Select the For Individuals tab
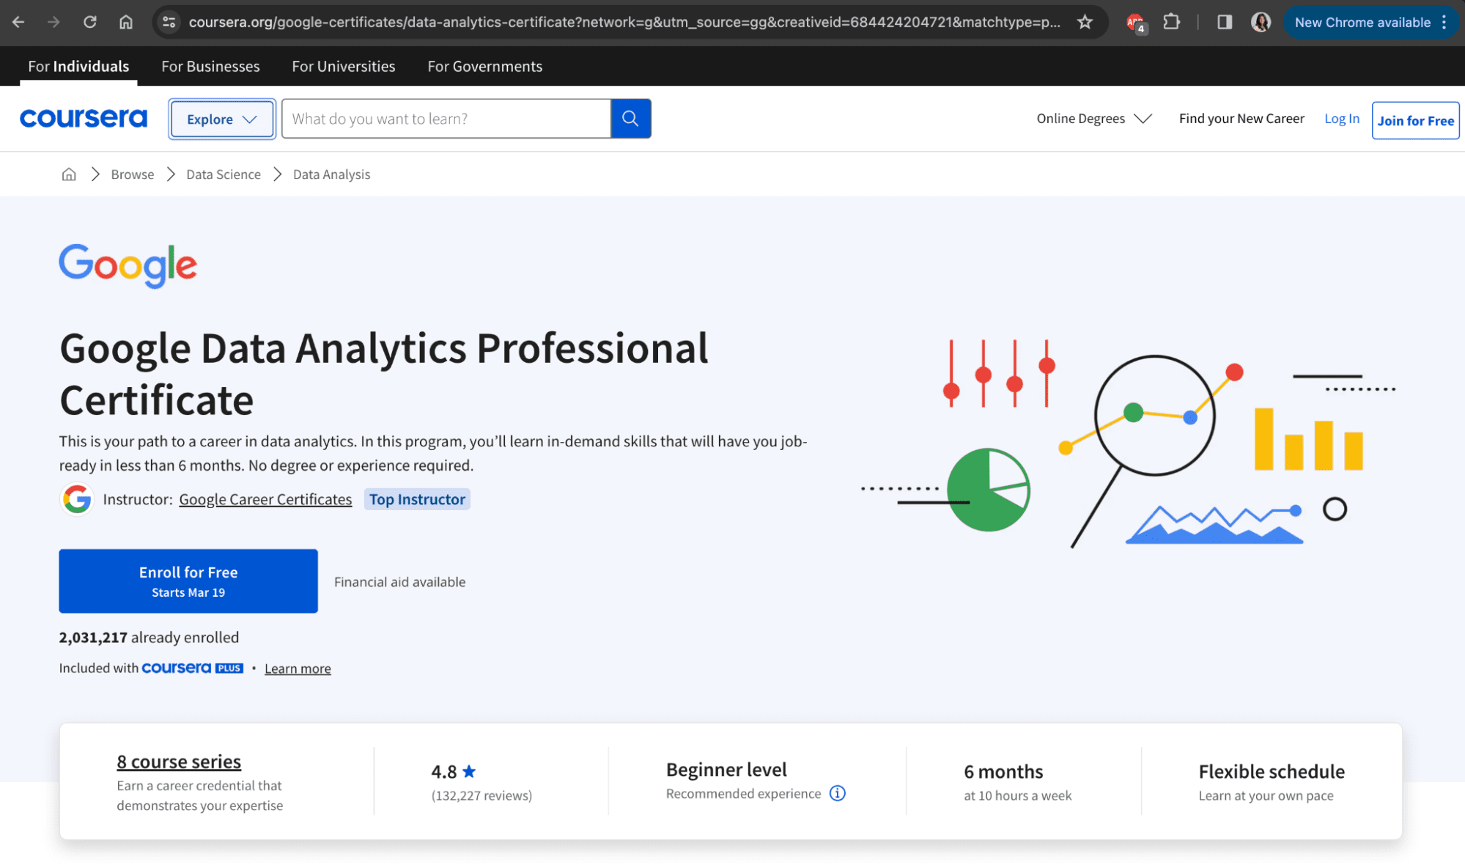This screenshot has height=865, width=1465. click(x=78, y=66)
